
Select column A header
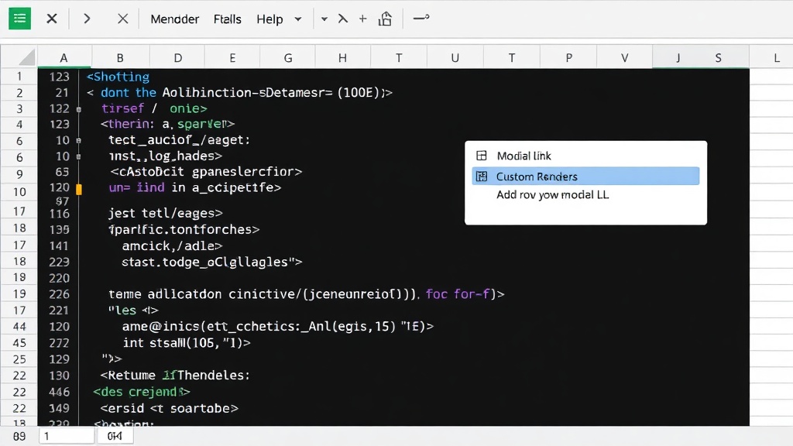pyautogui.click(x=64, y=57)
